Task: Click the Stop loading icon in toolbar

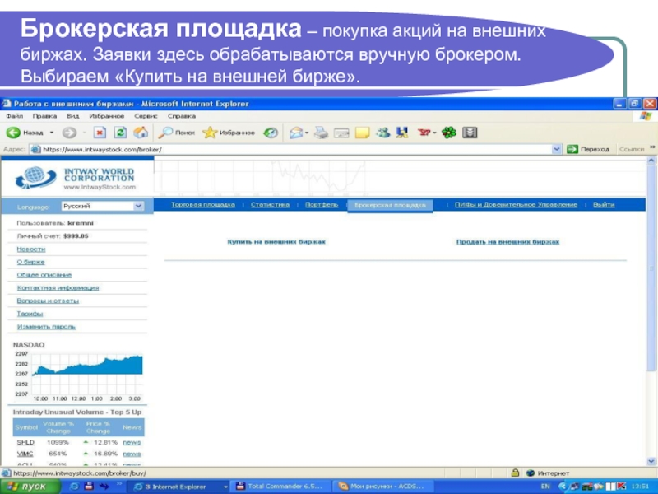Action: (100, 132)
